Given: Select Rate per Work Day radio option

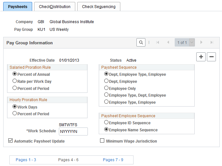Looking at the screenshot, I should (14, 81).
